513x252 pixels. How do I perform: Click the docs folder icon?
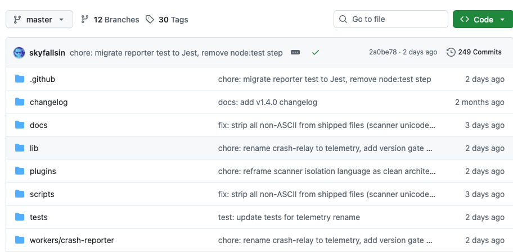pyautogui.click(x=20, y=125)
